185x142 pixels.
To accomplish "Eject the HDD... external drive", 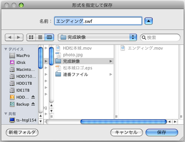I will coord(33,97).
